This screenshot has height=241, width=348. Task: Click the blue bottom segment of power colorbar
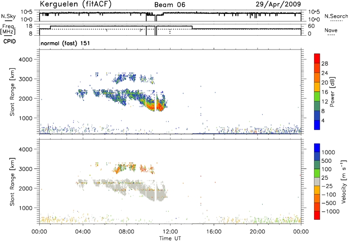coord(317,125)
